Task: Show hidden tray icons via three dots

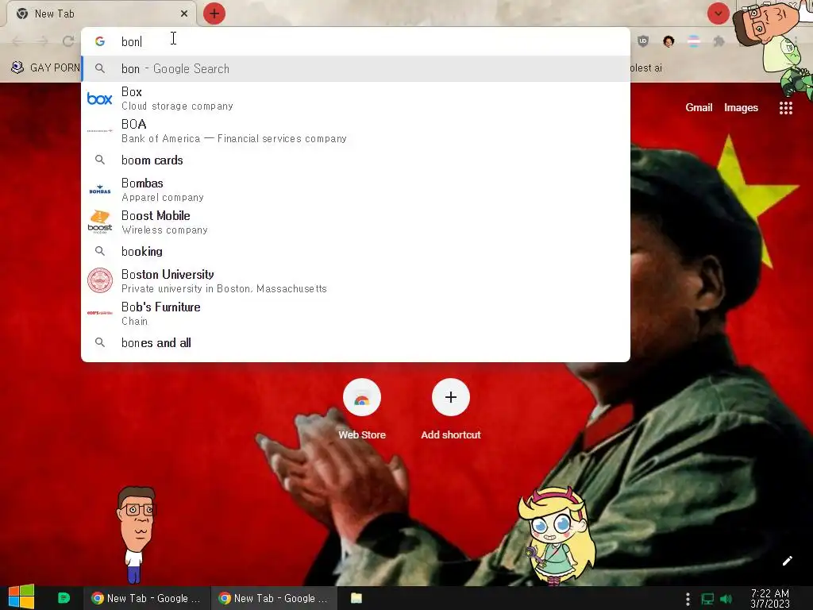Action: [x=688, y=599]
